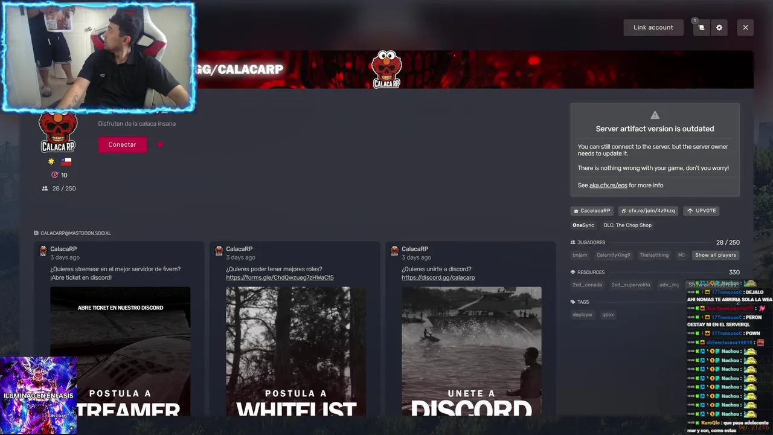Click the deployer tag
Image resolution: width=773 pixels, height=435 pixels.
coord(583,315)
